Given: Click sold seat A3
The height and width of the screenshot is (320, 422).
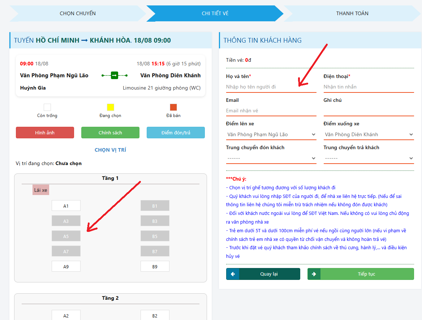Looking at the screenshot, I should point(66,221).
